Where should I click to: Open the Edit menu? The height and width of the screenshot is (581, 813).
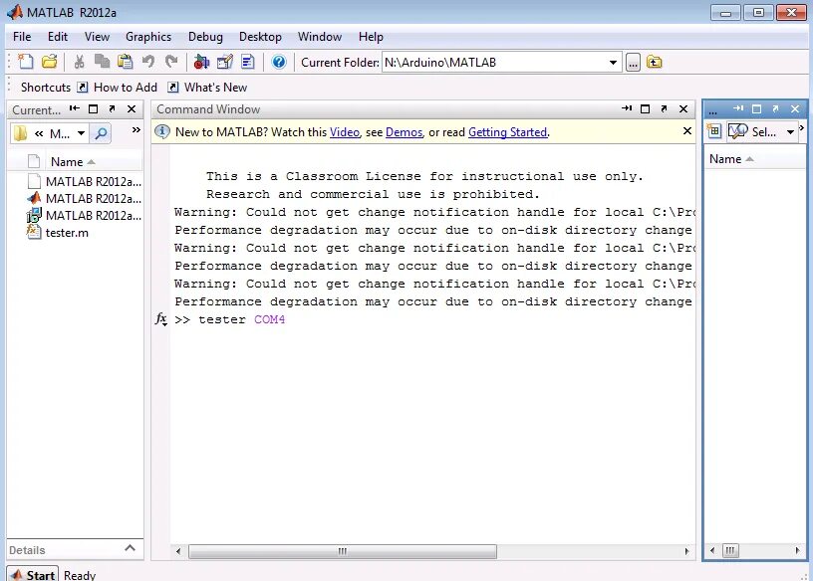[x=58, y=37]
